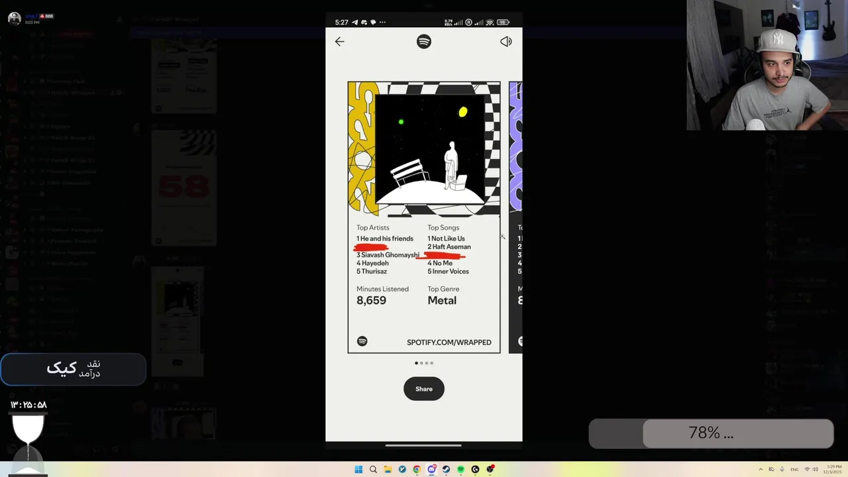Select the yellow Wrapped summary card artwork
Screen dimensions: 848x477
tap(424, 150)
